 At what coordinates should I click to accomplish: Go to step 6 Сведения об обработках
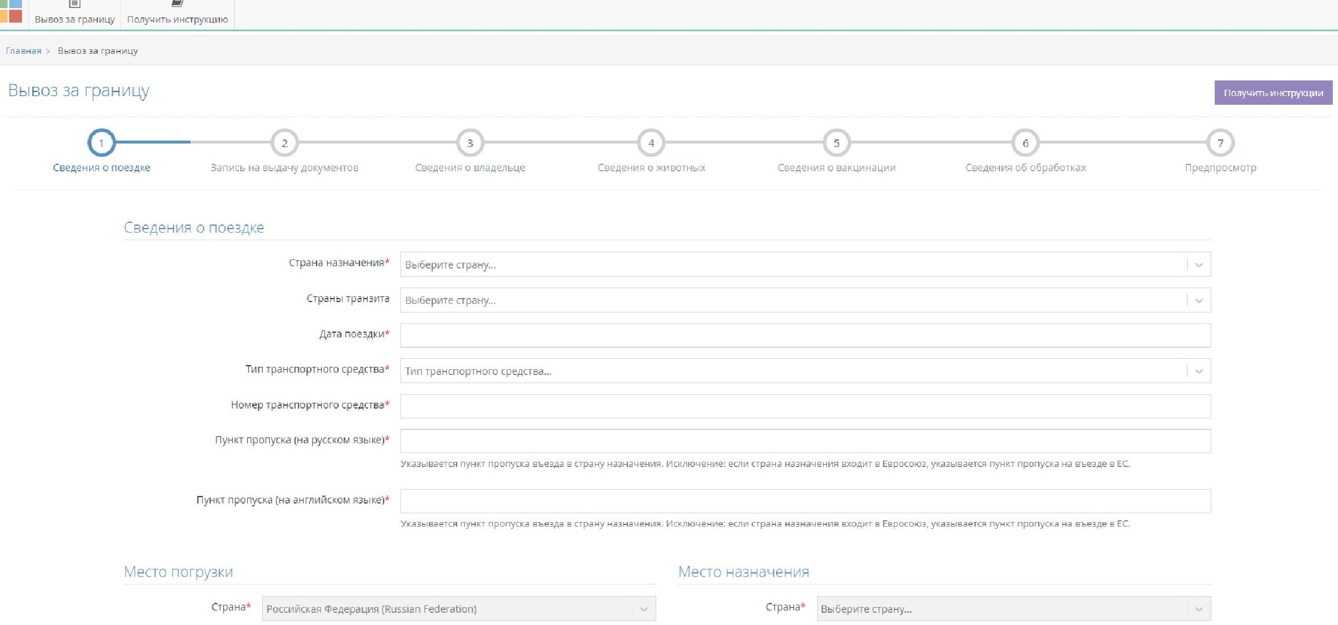[x=1025, y=142]
